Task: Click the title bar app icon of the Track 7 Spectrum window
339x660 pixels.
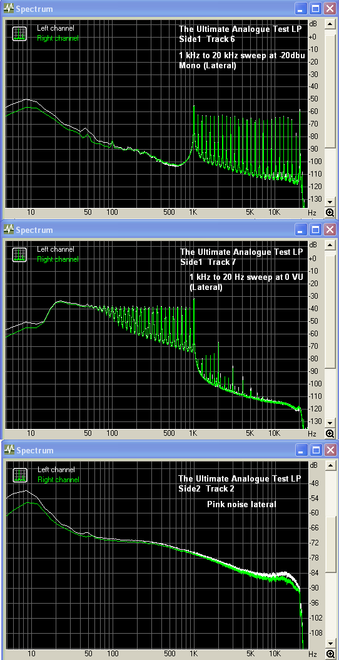Action: (9, 230)
